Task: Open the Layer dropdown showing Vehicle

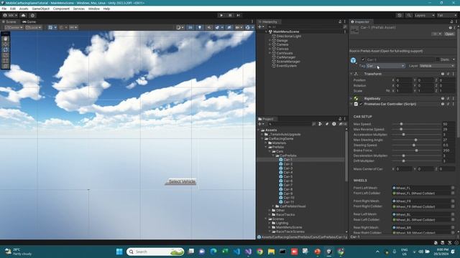Action: pyautogui.click(x=437, y=66)
